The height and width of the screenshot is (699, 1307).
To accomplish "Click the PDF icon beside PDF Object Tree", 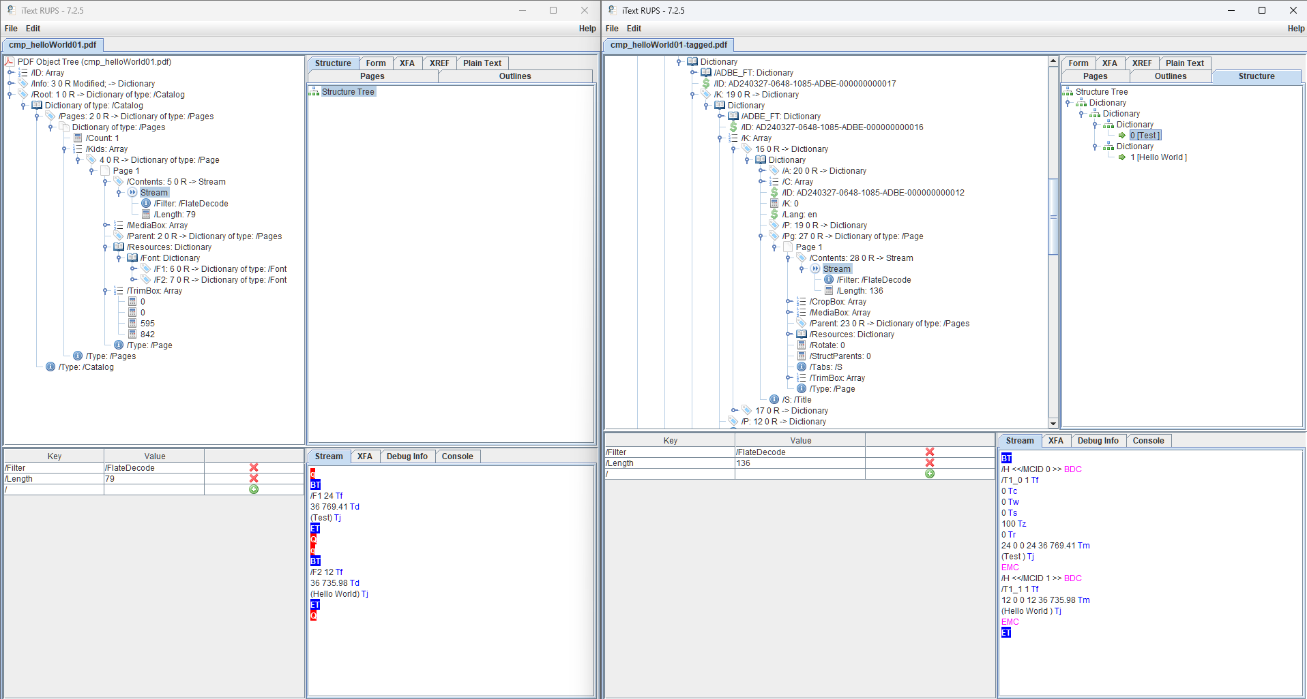I will [x=8, y=61].
